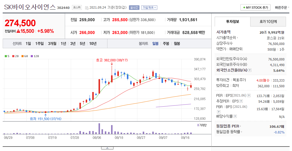Open the 동일업종 PER link
This screenshot has width=292, height=151.
[x=228, y=126]
